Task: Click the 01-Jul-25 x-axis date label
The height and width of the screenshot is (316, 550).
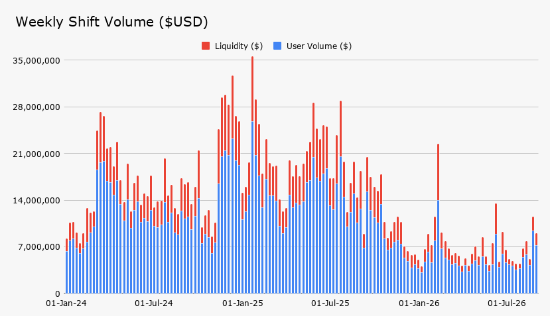Action: tap(330, 303)
